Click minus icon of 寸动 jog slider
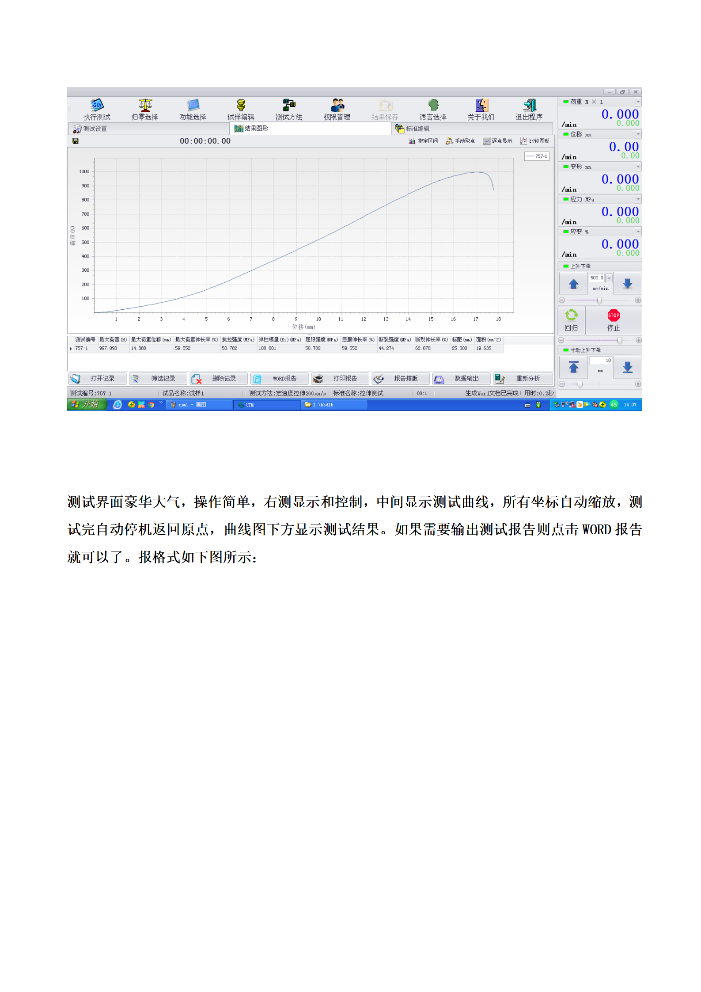 click(x=562, y=384)
